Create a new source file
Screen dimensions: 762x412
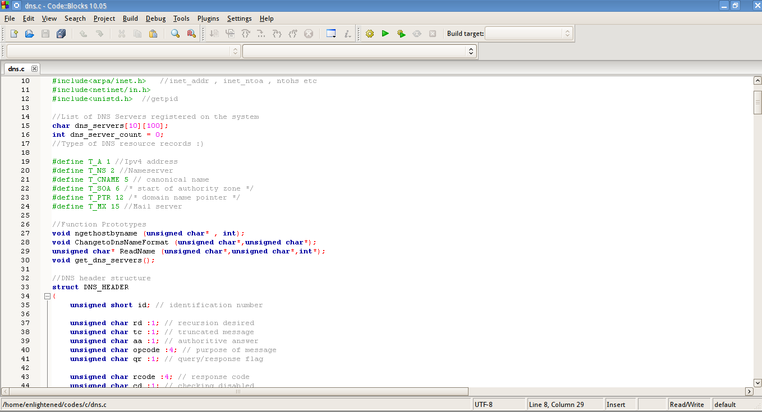point(13,34)
